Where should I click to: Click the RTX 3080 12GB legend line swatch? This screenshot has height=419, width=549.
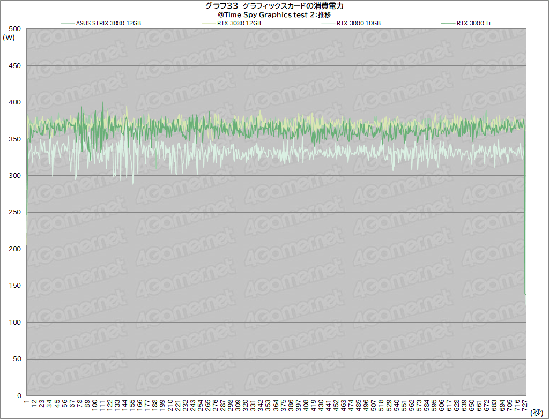tap(207, 24)
